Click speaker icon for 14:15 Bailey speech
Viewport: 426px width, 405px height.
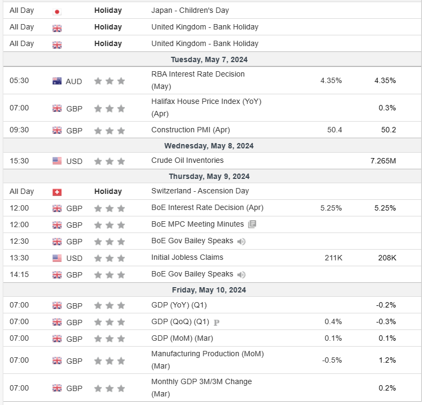242,275
